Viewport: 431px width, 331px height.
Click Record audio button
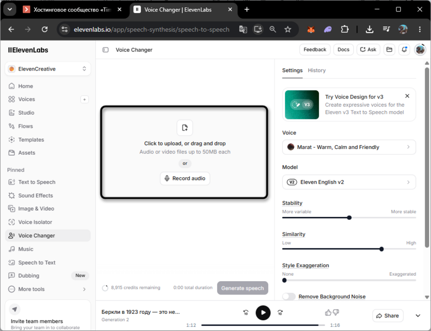[185, 178]
